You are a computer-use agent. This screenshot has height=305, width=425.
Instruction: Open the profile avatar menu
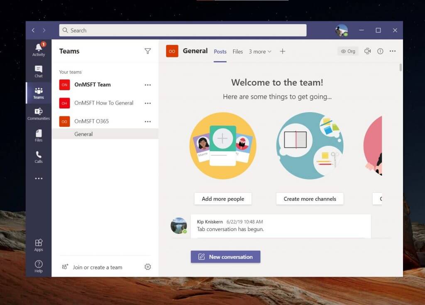pyautogui.click(x=342, y=30)
